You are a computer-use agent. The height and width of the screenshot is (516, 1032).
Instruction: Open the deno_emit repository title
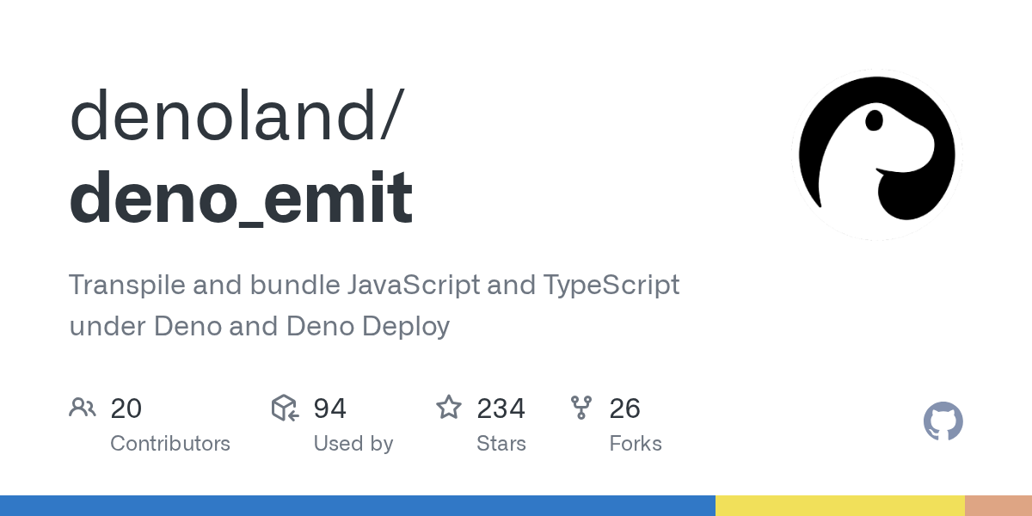click(x=241, y=198)
